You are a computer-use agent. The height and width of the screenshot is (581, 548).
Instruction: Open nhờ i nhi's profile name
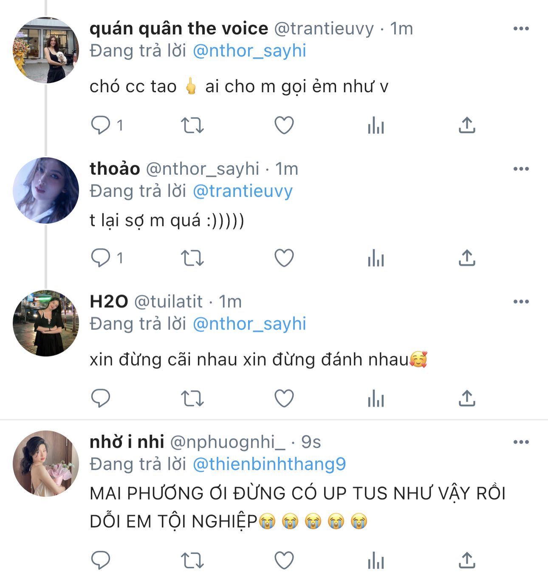tap(127, 442)
